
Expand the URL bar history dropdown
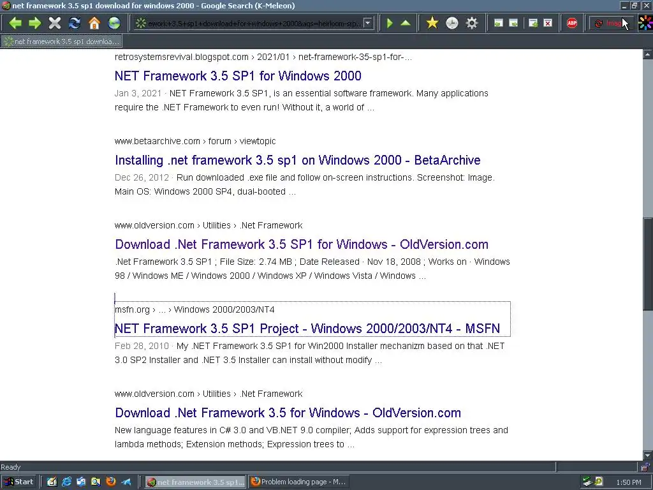368,23
